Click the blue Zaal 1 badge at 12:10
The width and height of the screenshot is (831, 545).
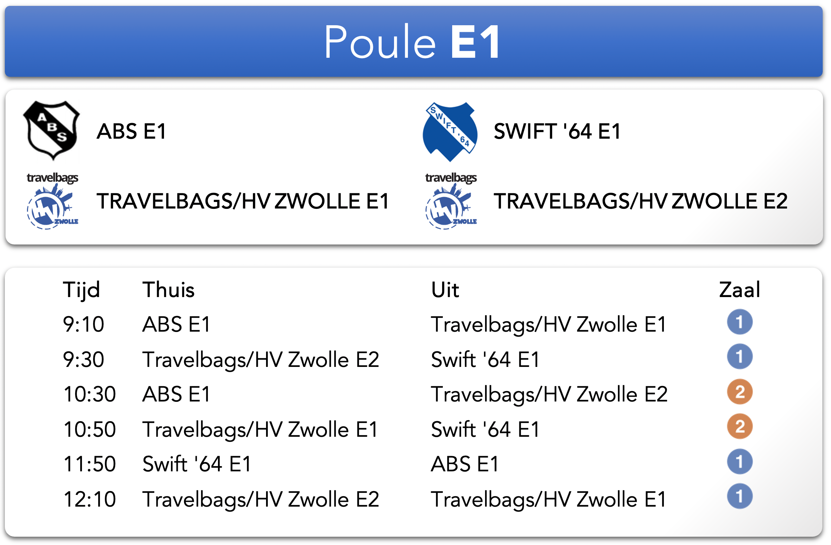pyautogui.click(x=740, y=497)
